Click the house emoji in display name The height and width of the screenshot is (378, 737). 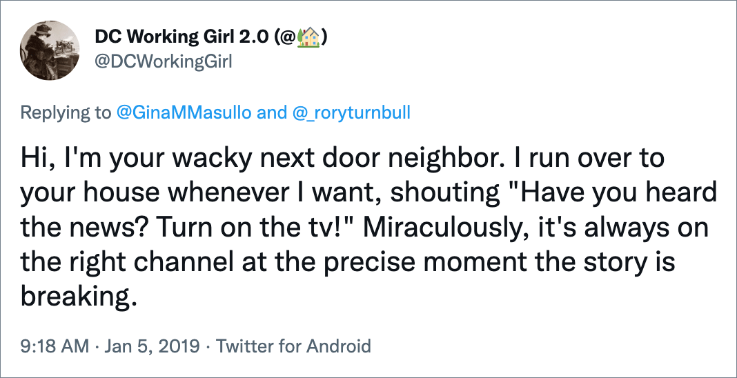coord(308,37)
